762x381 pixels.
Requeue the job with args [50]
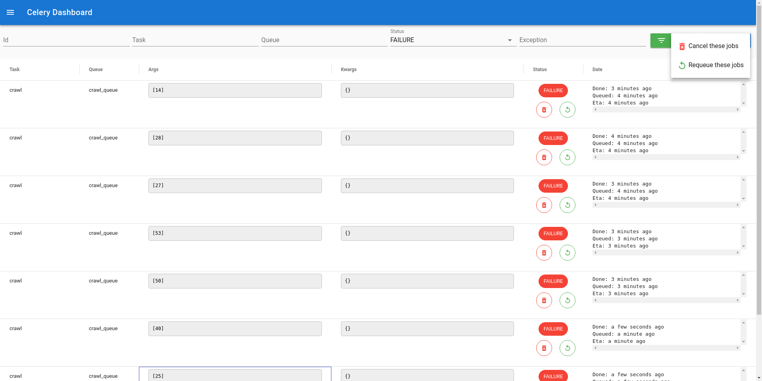(567, 300)
